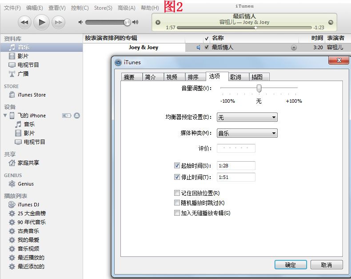
Task: Click the previous track rewind button
Action: point(24,22)
